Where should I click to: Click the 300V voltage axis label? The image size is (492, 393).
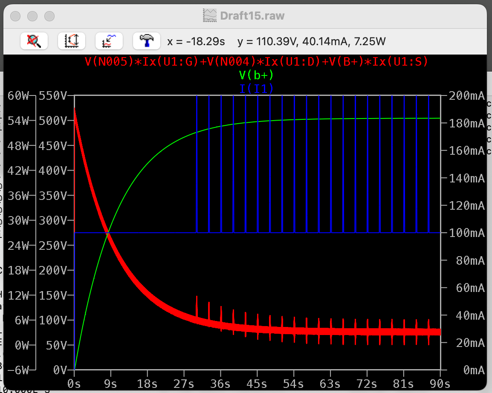click(53, 220)
